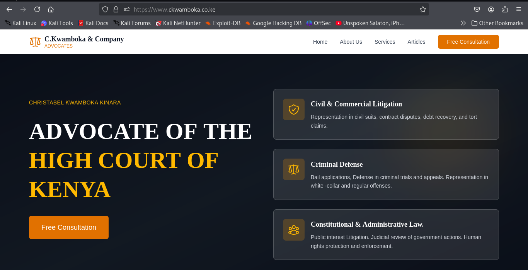528x270 pixels.
Task: Click the shield icon on Civil Litigation card
Action: point(294,109)
